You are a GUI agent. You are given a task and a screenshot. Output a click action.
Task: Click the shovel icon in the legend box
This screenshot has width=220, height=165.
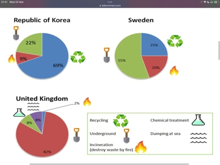click(126, 136)
